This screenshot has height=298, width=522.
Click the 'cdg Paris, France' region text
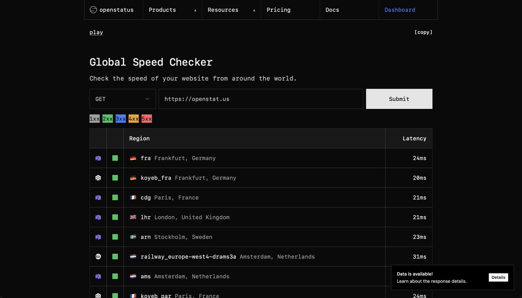tap(170, 198)
